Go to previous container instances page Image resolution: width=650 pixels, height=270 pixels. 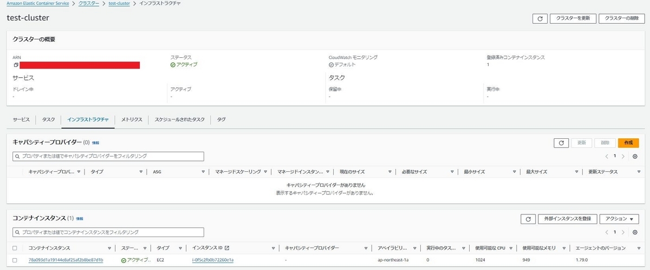[x=607, y=232]
